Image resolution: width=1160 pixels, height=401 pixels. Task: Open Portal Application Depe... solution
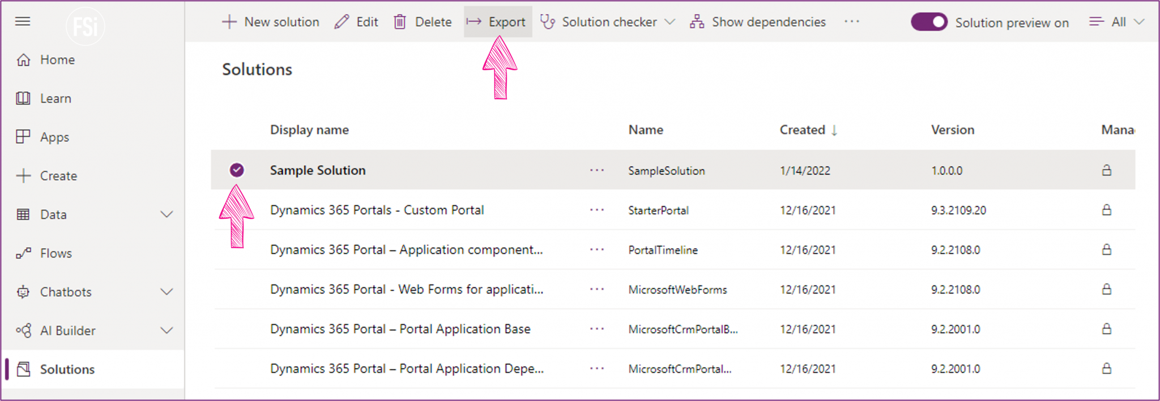coord(407,368)
